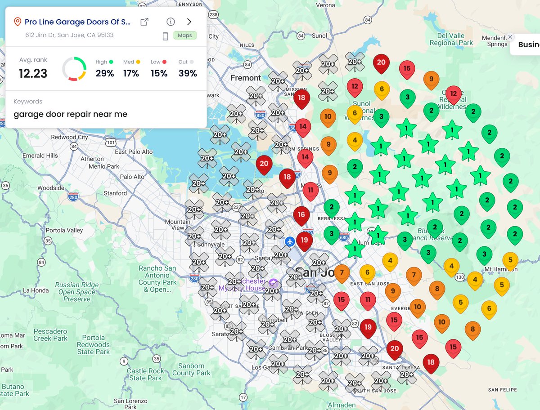The width and height of the screenshot is (540, 410).
Task: Click the Mountain View label on the map
Action: [178, 224]
